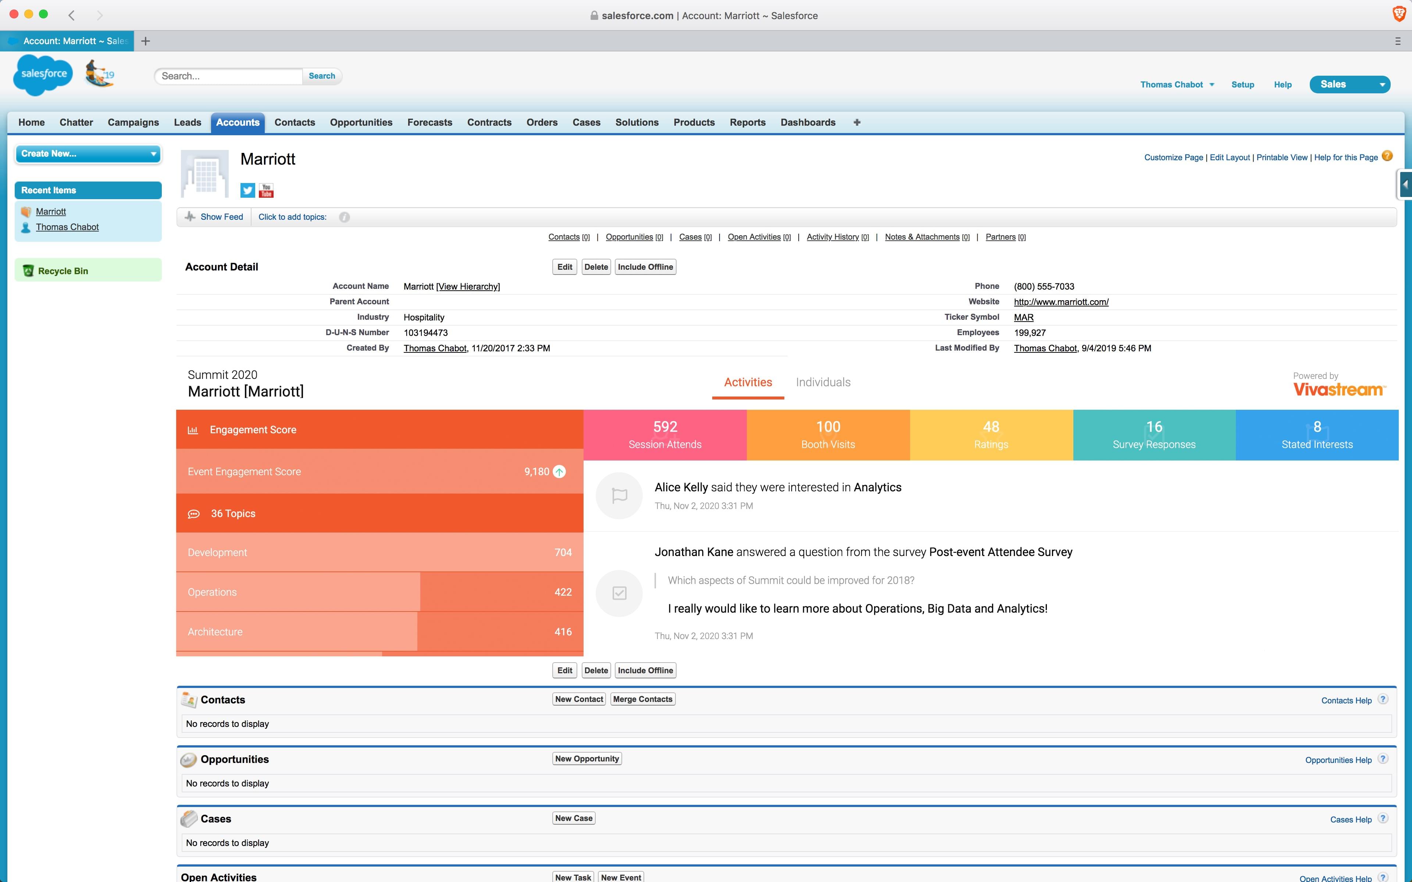Viewport: 1412px width, 882px height.
Task: Open the Opportunities nav tab
Action: point(361,122)
